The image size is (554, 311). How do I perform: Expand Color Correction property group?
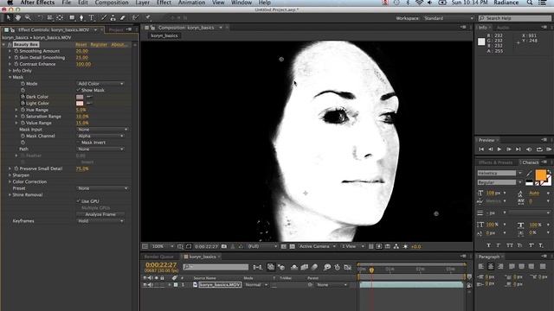pos(10,181)
